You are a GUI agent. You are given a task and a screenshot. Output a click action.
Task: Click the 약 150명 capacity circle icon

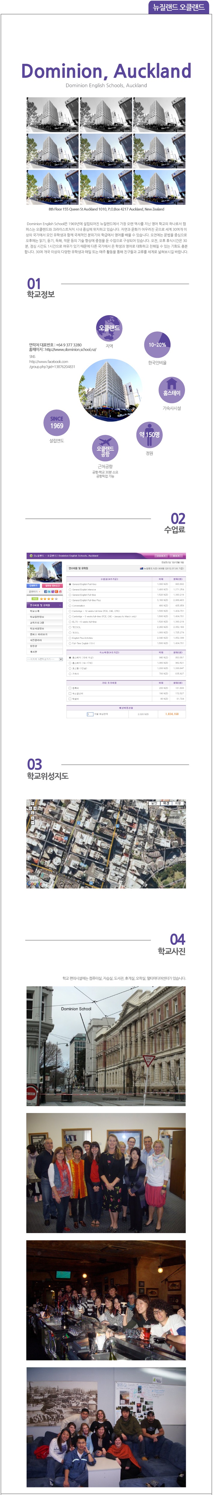(149, 434)
